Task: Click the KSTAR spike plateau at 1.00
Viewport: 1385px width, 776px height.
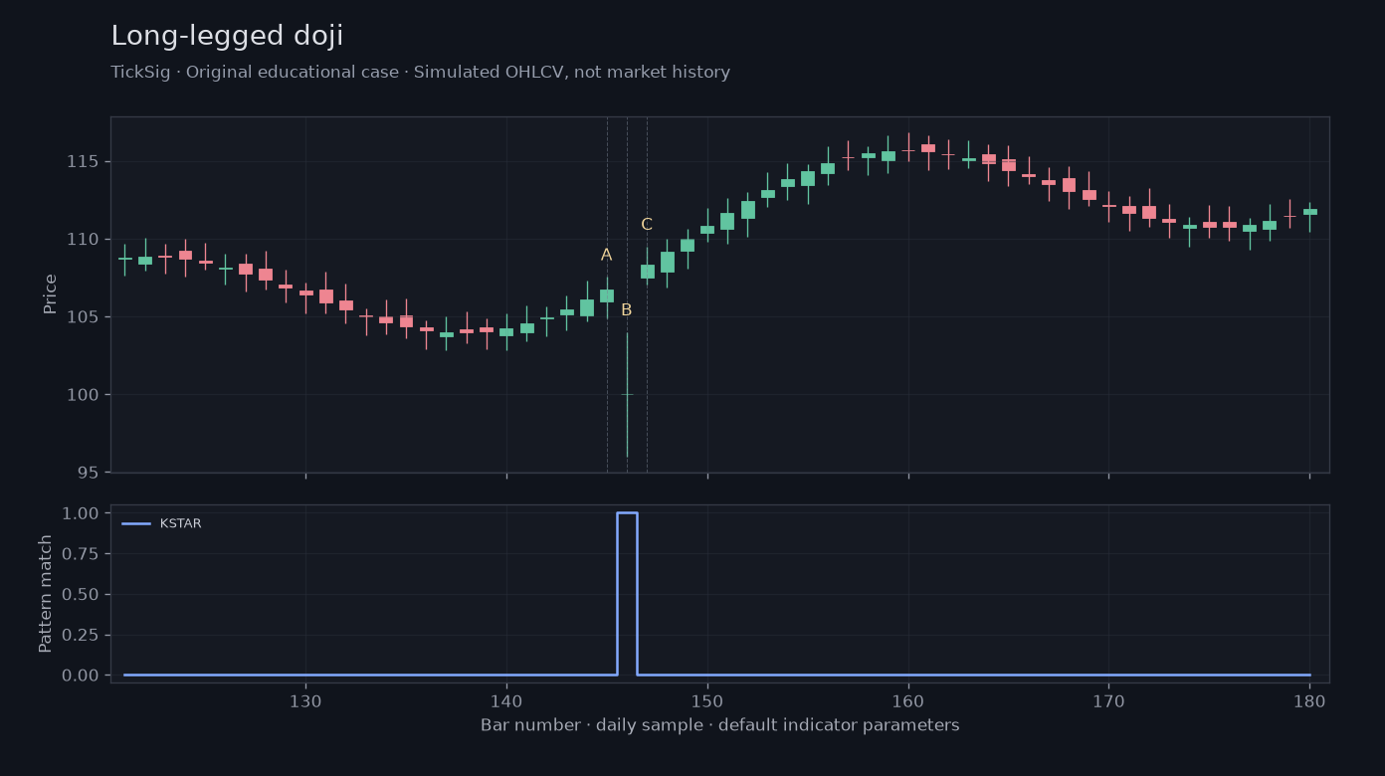Action: tap(627, 513)
